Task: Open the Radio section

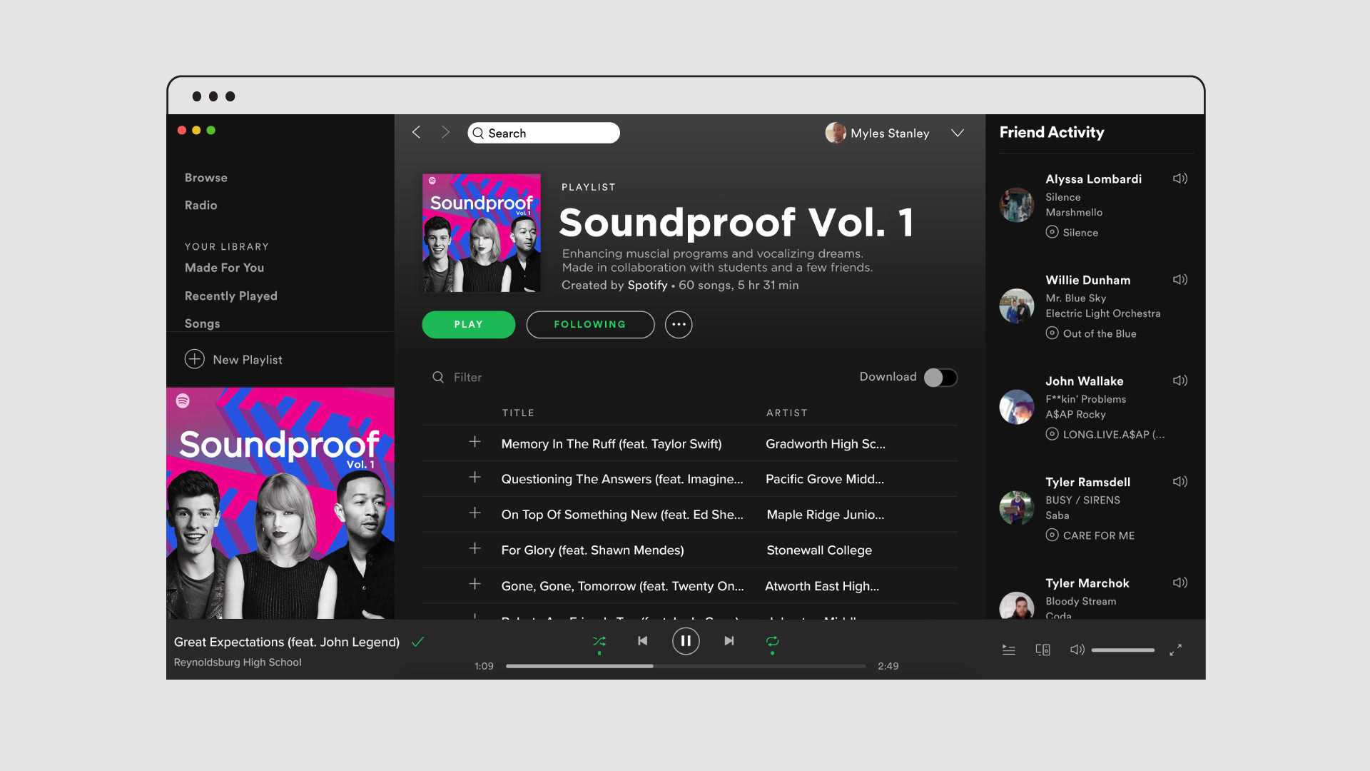Action: [x=201, y=206]
